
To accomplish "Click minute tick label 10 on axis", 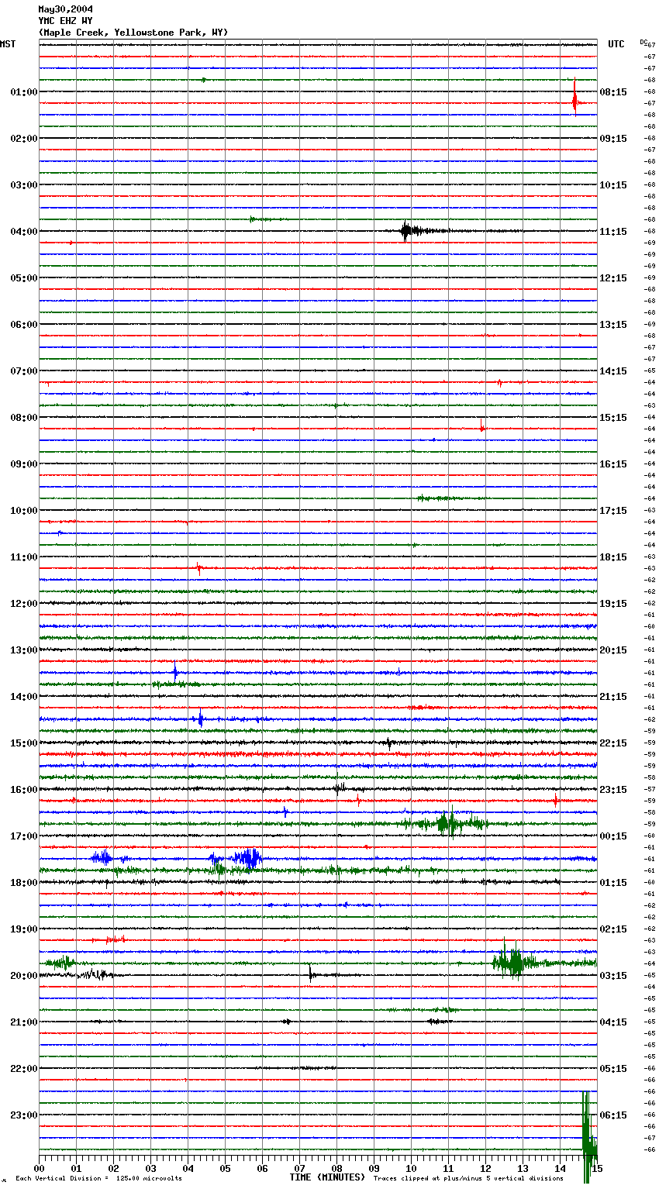I will [411, 1168].
